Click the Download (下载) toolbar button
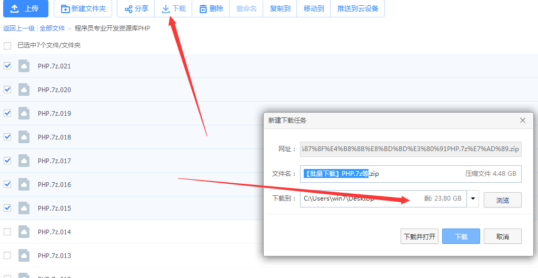 pos(173,8)
